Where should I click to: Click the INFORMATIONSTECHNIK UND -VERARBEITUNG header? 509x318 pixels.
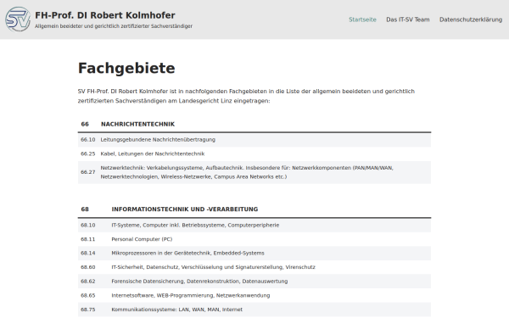coord(185,209)
